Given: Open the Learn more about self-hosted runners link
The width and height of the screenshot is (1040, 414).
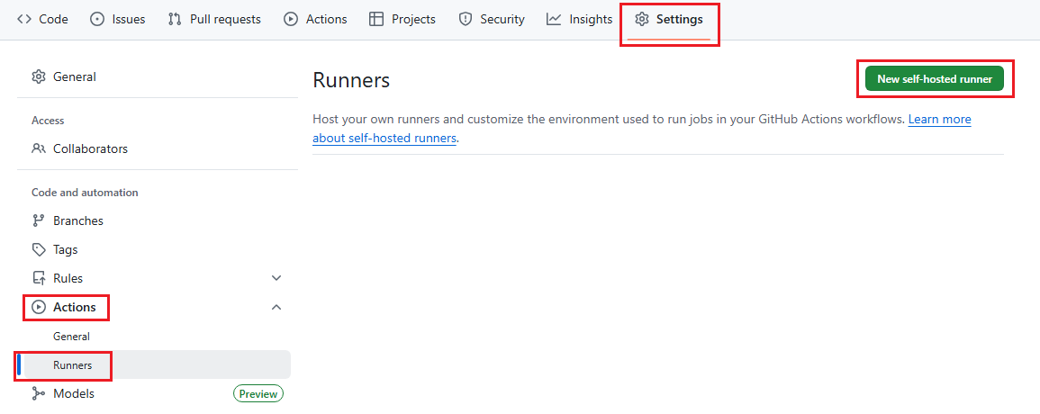Looking at the screenshot, I should click(x=939, y=120).
